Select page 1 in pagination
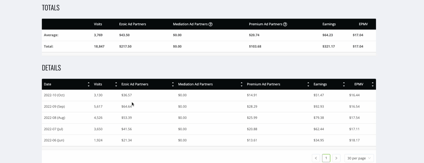The image size is (424, 163). click(326, 158)
